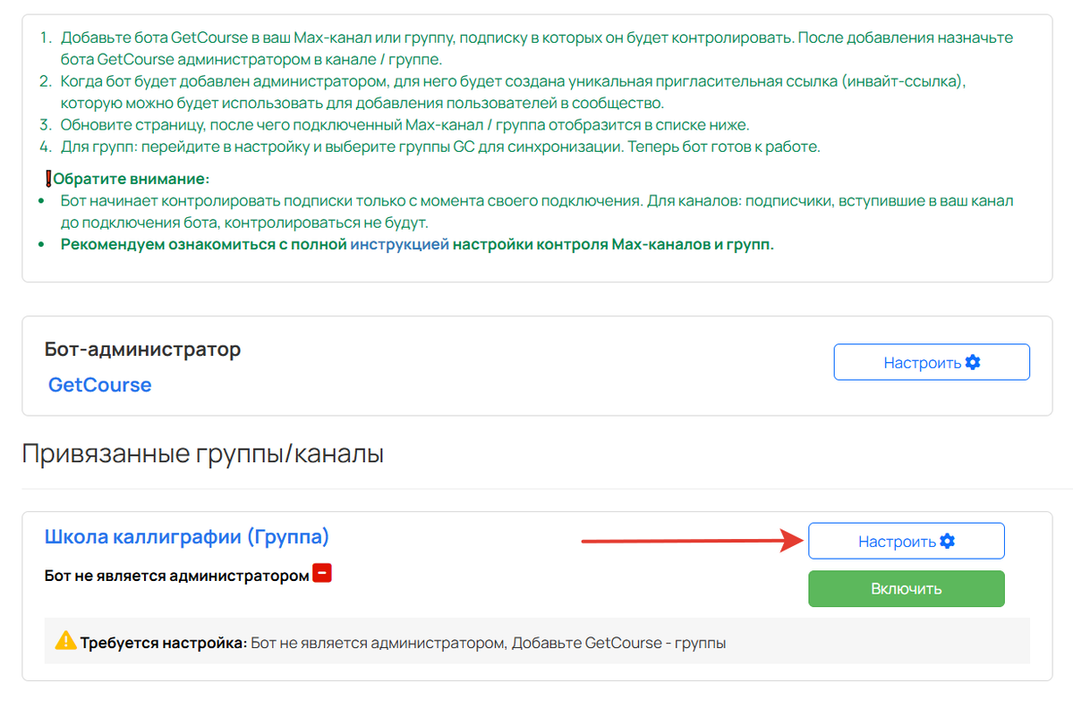Click the yellow warning triangle in Требуется настройка bar

click(x=65, y=642)
